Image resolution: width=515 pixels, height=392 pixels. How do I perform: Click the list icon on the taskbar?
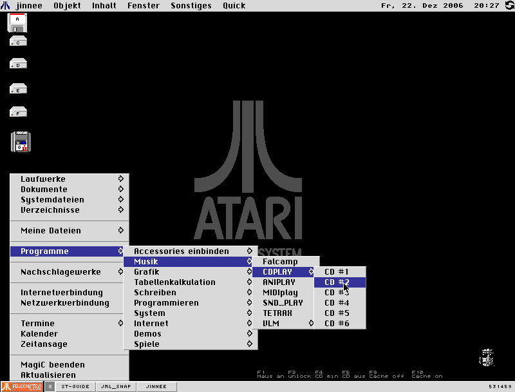50,387
